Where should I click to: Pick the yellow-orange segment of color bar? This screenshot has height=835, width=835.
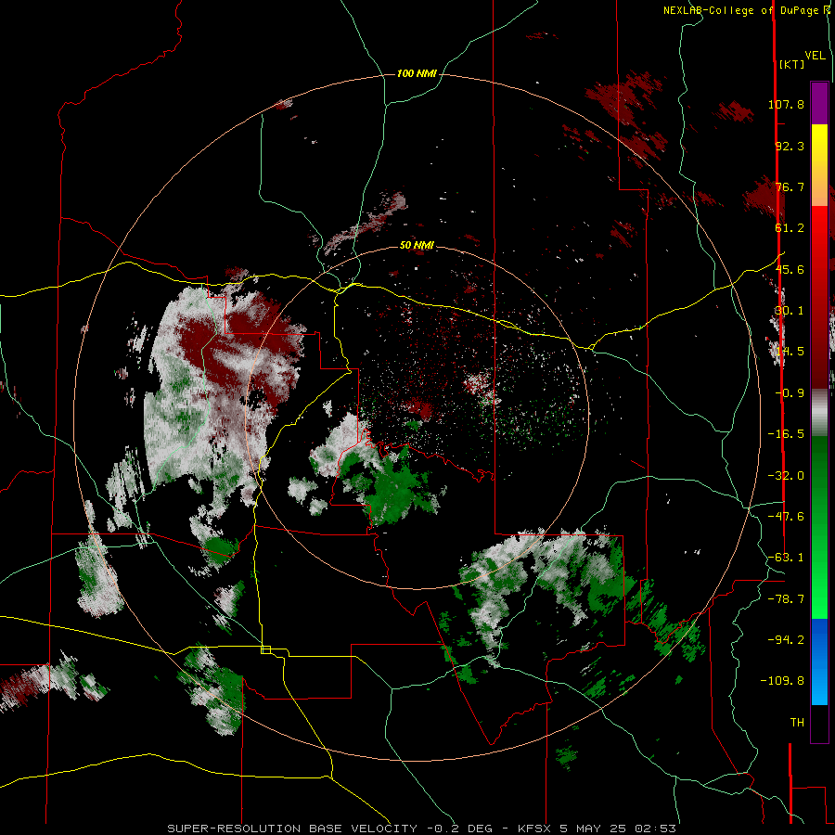point(819,165)
